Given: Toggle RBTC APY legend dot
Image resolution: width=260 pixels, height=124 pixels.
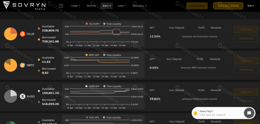Looking at the screenshot, I should click(86, 55).
